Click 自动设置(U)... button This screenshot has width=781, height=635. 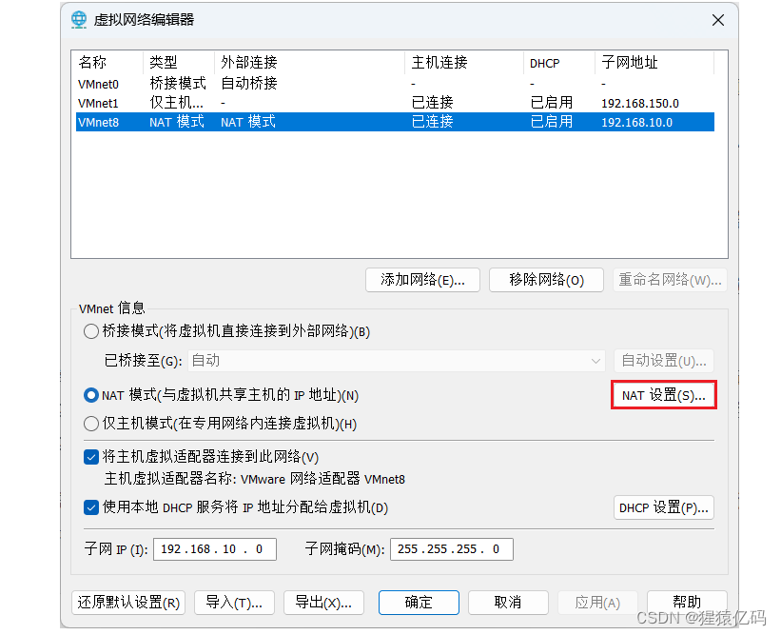pos(664,361)
